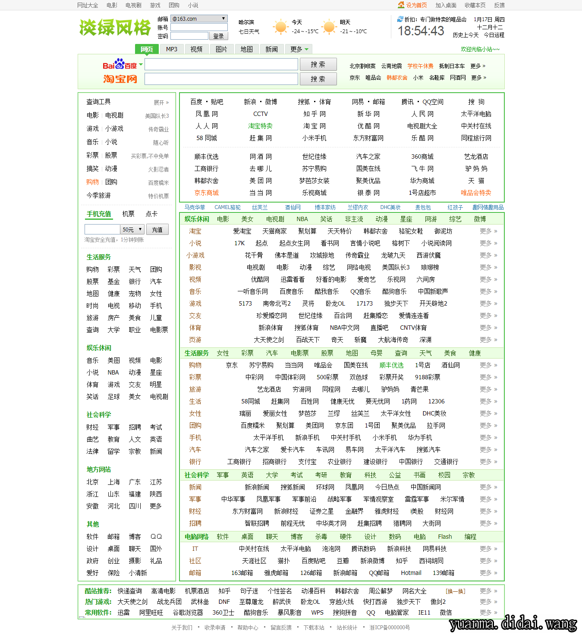Open the 上海 link under 地方网站
582x637 pixels.
(x=114, y=482)
